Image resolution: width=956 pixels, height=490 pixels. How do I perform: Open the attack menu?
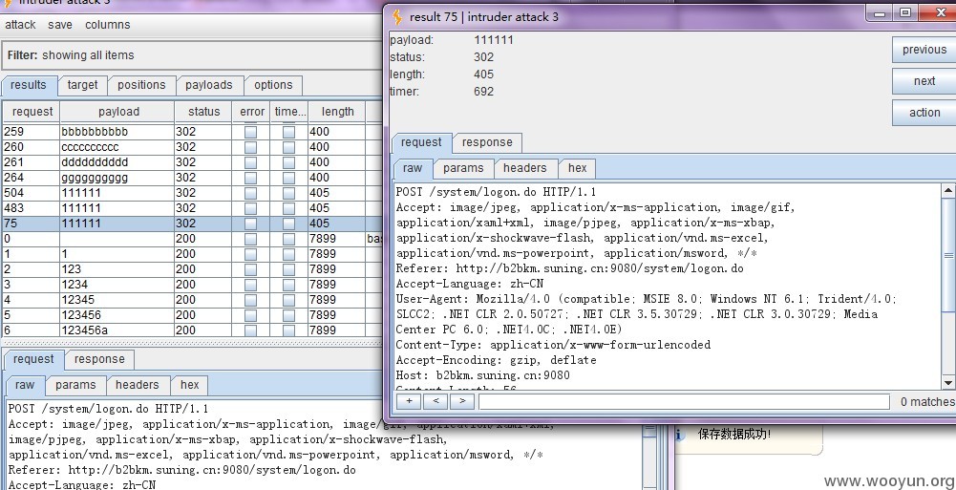(20, 25)
